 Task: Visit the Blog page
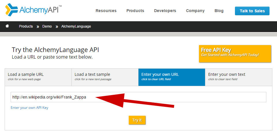(219, 11)
